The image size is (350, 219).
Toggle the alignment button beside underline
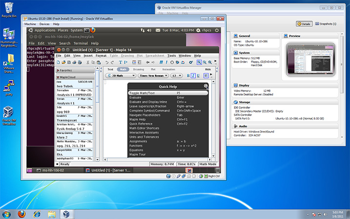coord(206,76)
